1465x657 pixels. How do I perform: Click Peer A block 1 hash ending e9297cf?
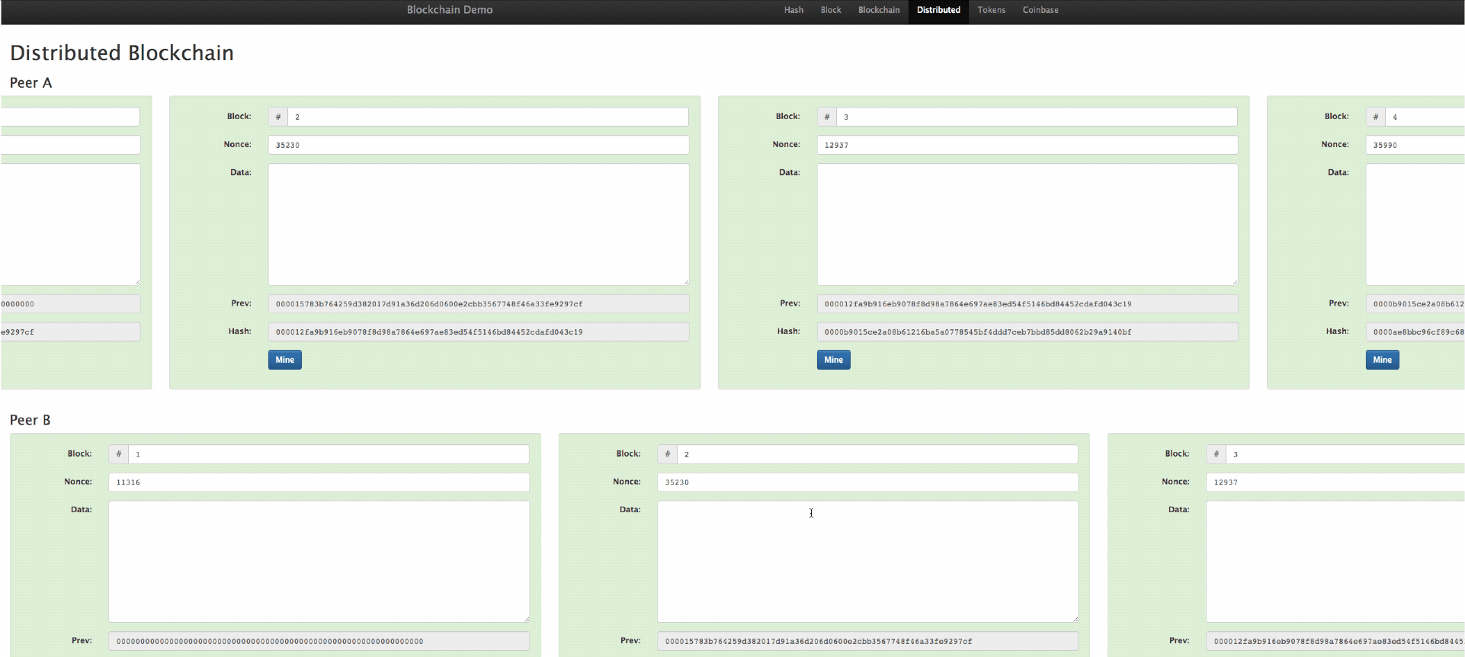pos(70,332)
